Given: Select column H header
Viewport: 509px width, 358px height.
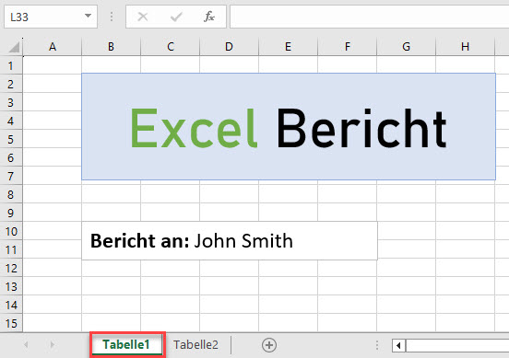Looking at the screenshot, I should click(466, 47).
